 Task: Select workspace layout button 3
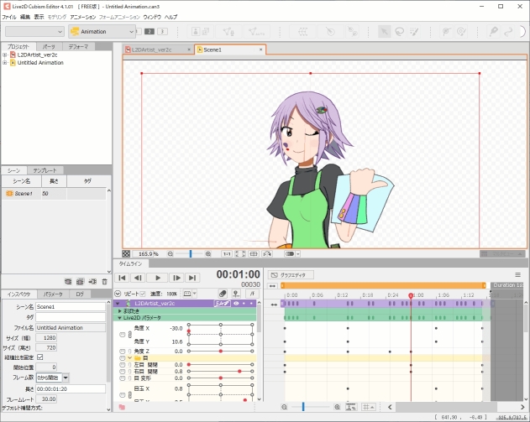(162, 31)
